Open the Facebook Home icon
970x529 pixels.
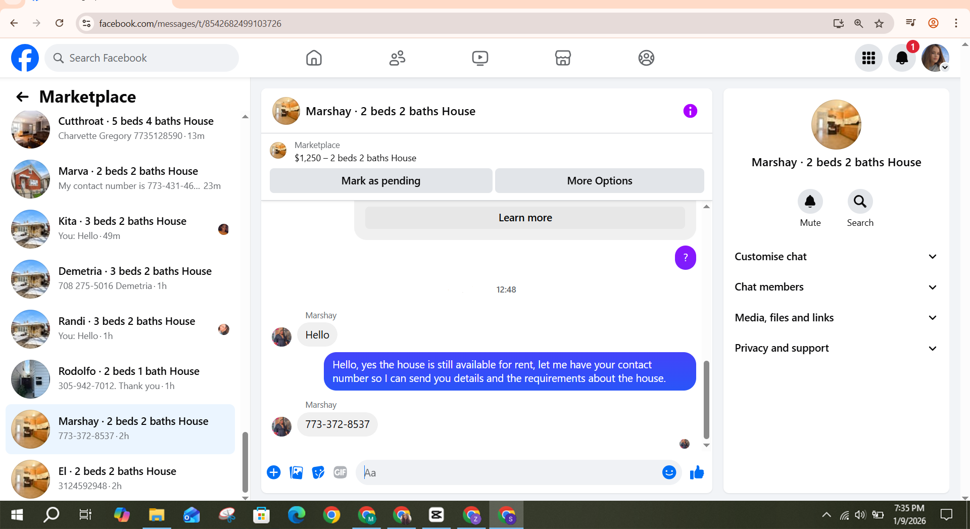[x=314, y=58]
